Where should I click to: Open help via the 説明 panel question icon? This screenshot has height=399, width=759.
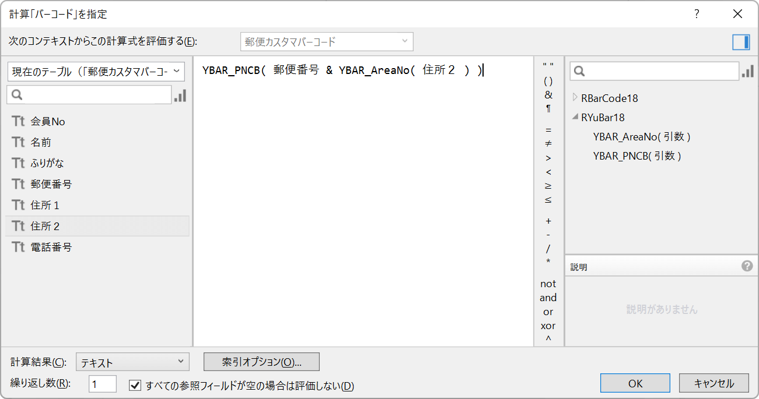(747, 266)
